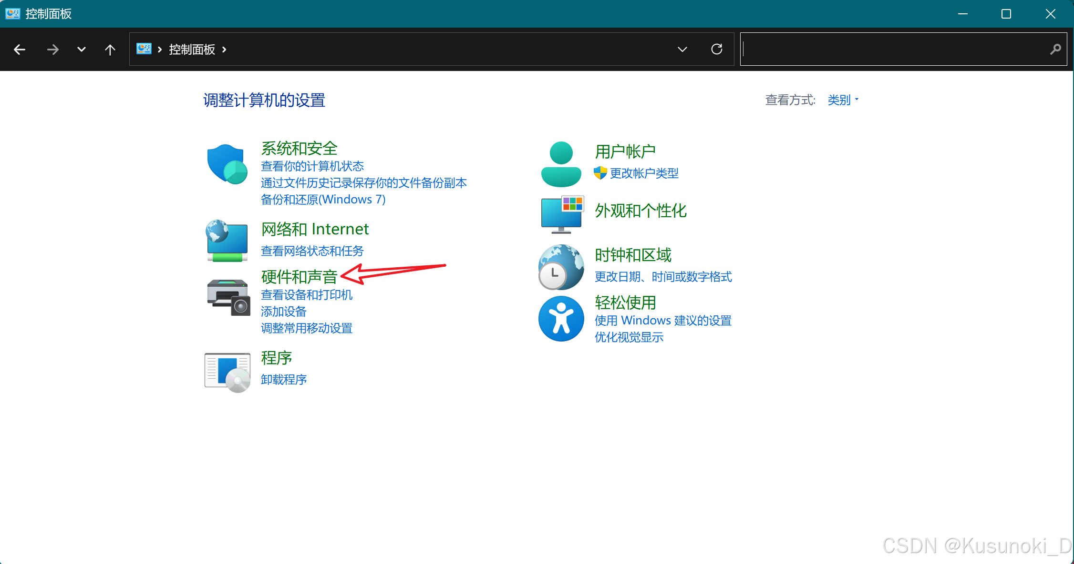Screen dimensions: 1074x564
Task: Expand the address bar history dropdown
Action: pyautogui.click(x=682, y=50)
